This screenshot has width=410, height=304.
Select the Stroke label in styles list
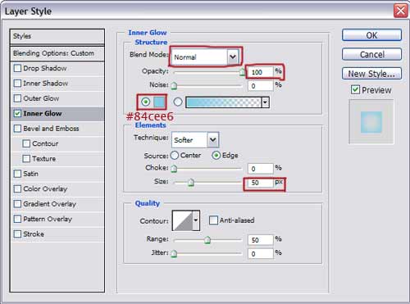34,234
